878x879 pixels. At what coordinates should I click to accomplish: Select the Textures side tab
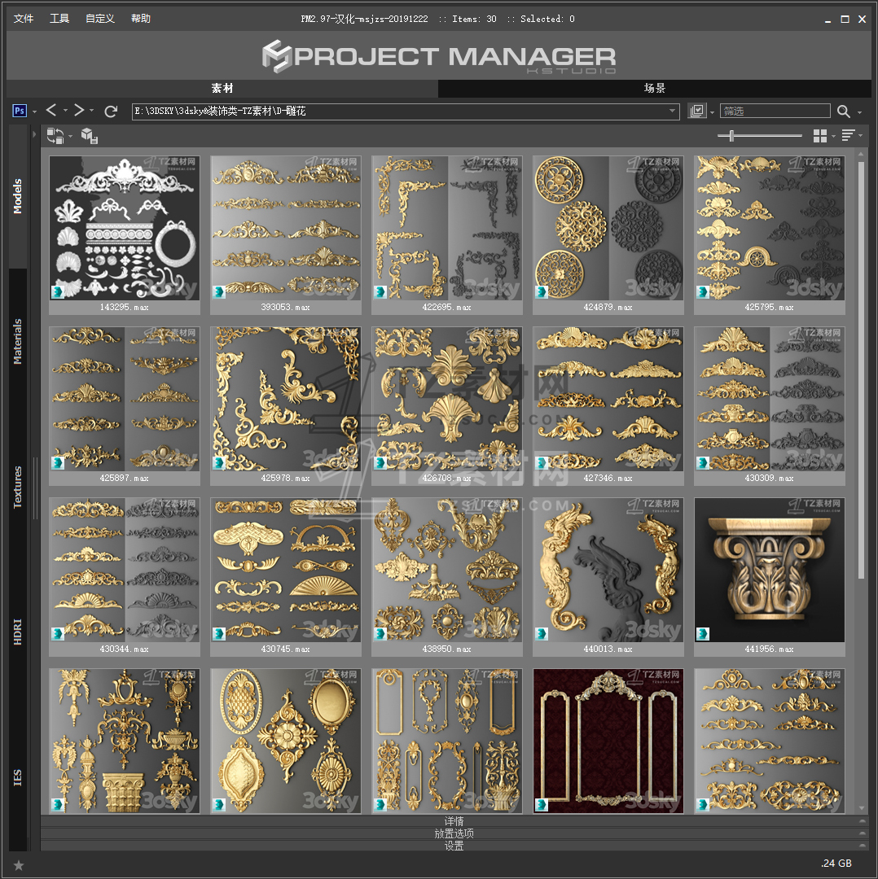click(18, 488)
